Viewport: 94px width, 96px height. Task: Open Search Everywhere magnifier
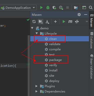pos(90,8)
